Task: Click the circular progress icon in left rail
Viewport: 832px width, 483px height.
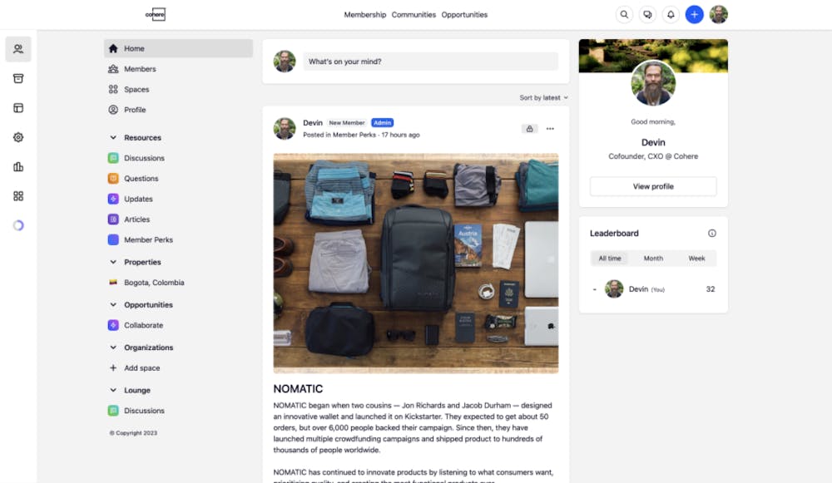Action: [18, 225]
